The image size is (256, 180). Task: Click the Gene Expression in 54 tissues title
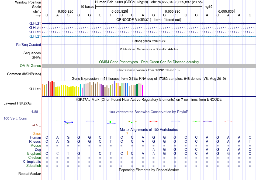pos(149,78)
